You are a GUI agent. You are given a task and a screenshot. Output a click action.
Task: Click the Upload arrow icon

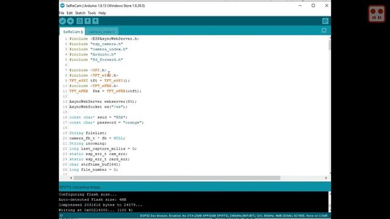click(71, 21)
